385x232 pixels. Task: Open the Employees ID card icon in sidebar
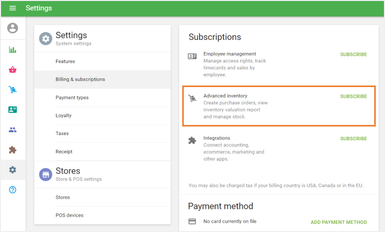[12, 110]
